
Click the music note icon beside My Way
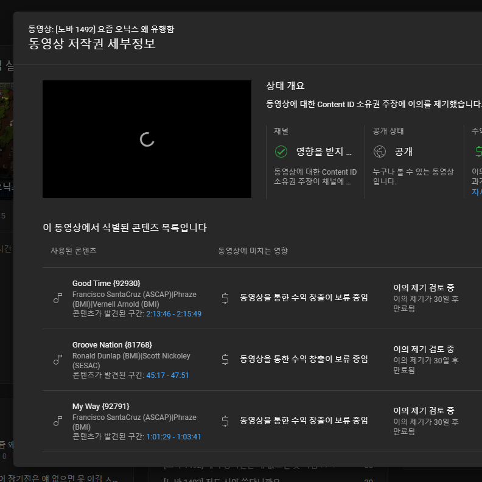tap(58, 421)
